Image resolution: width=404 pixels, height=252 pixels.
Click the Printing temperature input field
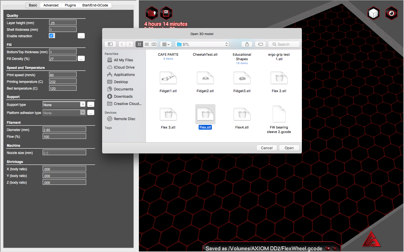[63, 81]
